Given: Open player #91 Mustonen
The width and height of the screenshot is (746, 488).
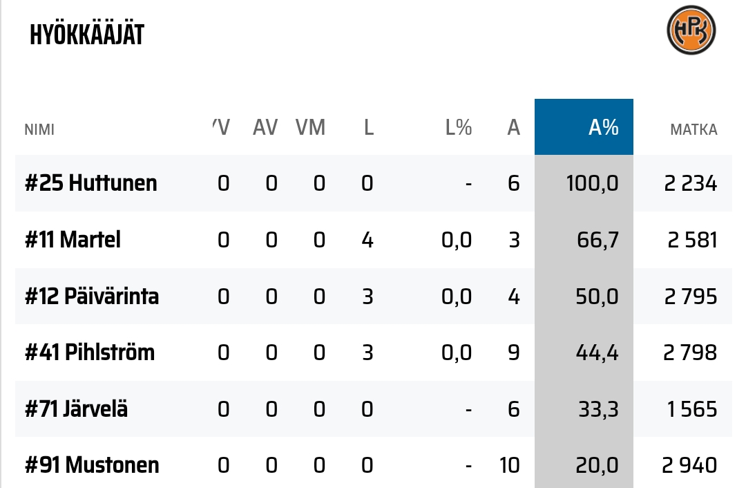Looking at the screenshot, I should [x=92, y=465].
